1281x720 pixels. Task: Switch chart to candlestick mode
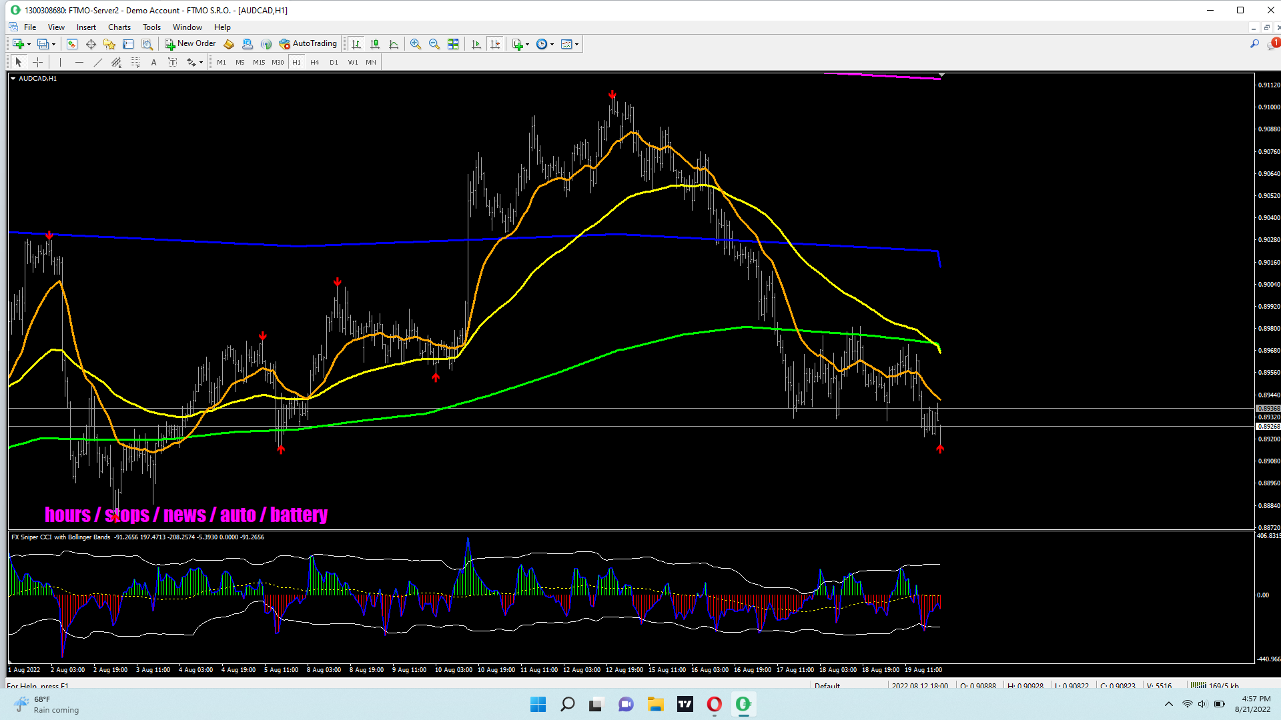pyautogui.click(x=375, y=44)
